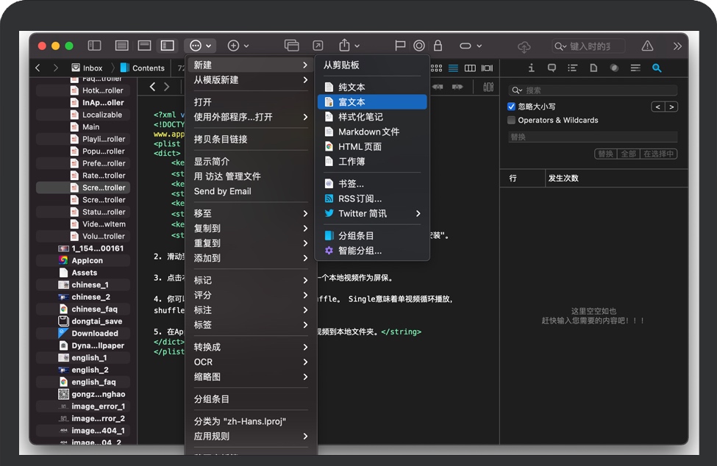The width and height of the screenshot is (717, 466).
Task: Click the lock icon in toolbar
Action: coord(438,46)
